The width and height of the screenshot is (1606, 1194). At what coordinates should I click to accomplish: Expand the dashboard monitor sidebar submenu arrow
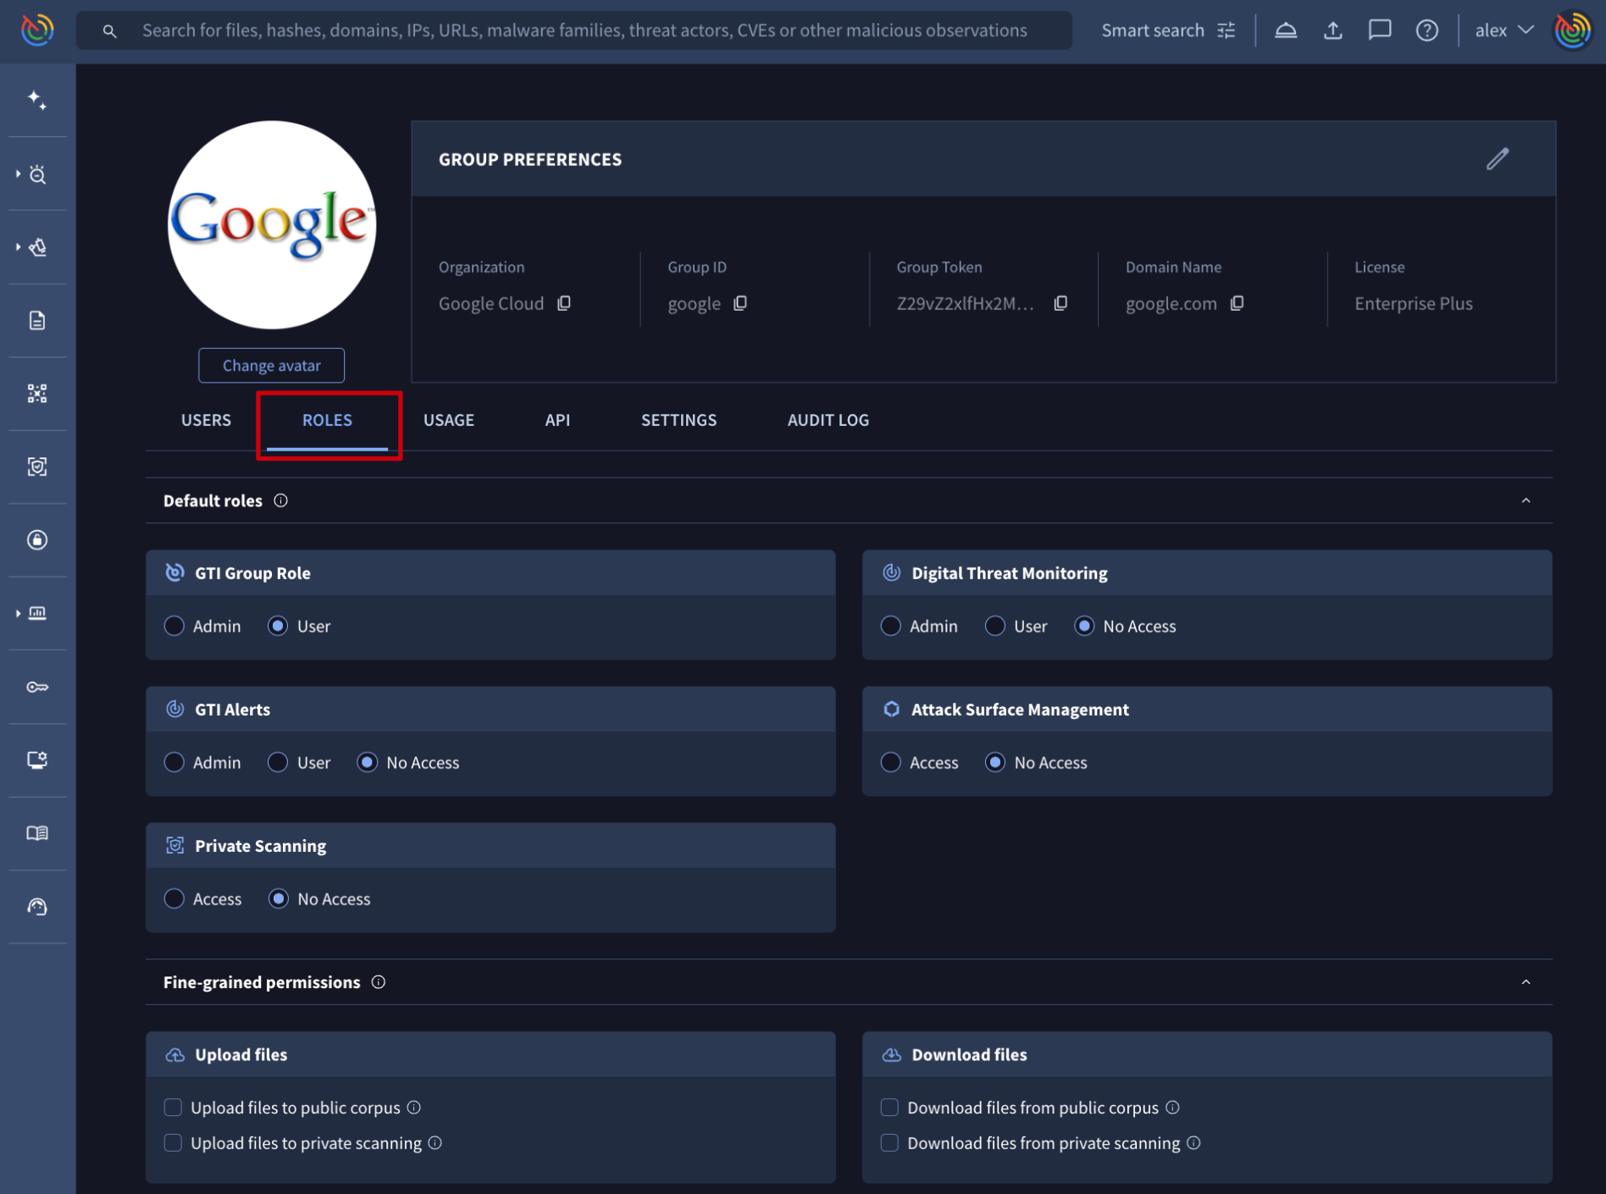pyautogui.click(x=18, y=613)
